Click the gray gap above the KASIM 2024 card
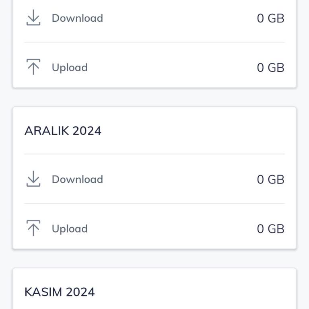309x309 pixels. click(x=154, y=259)
